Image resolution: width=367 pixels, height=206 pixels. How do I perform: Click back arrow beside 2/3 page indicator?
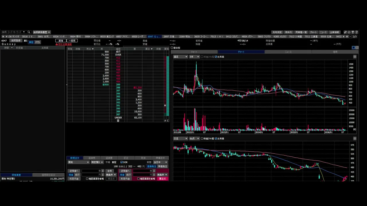click(350, 37)
